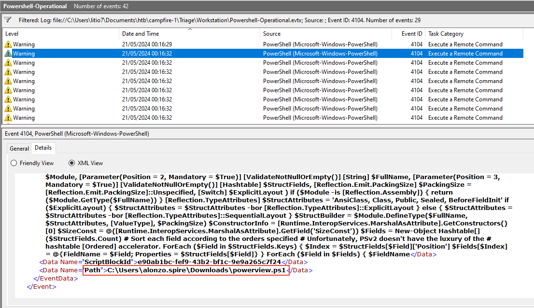The image size is (534, 308).
Task: Click the filter description text bar
Action: point(220,20)
